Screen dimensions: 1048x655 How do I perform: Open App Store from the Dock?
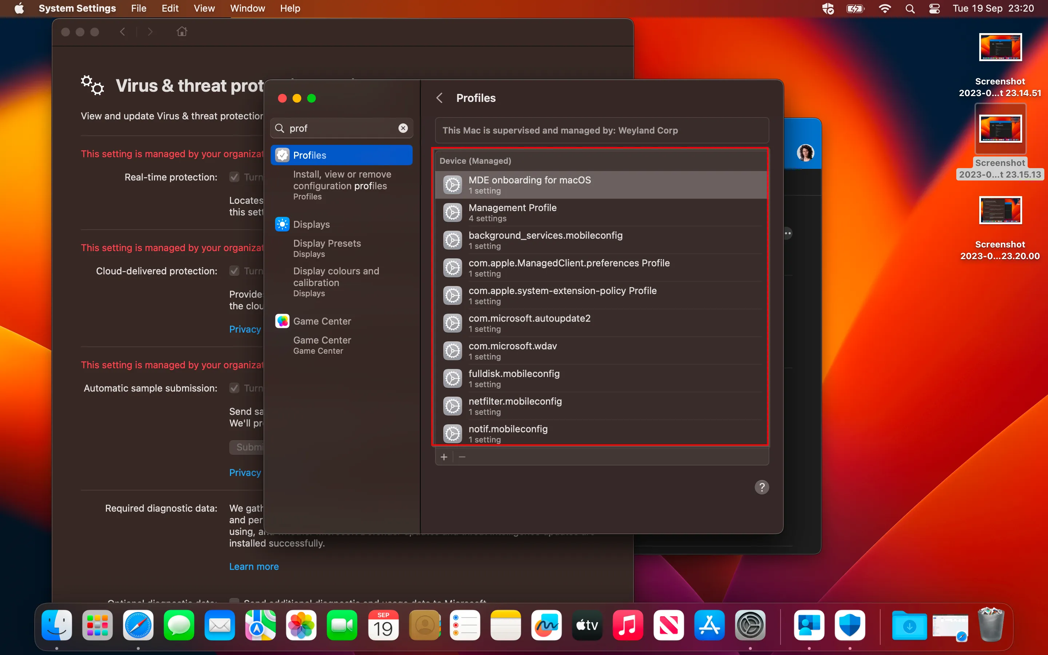pyautogui.click(x=709, y=625)
